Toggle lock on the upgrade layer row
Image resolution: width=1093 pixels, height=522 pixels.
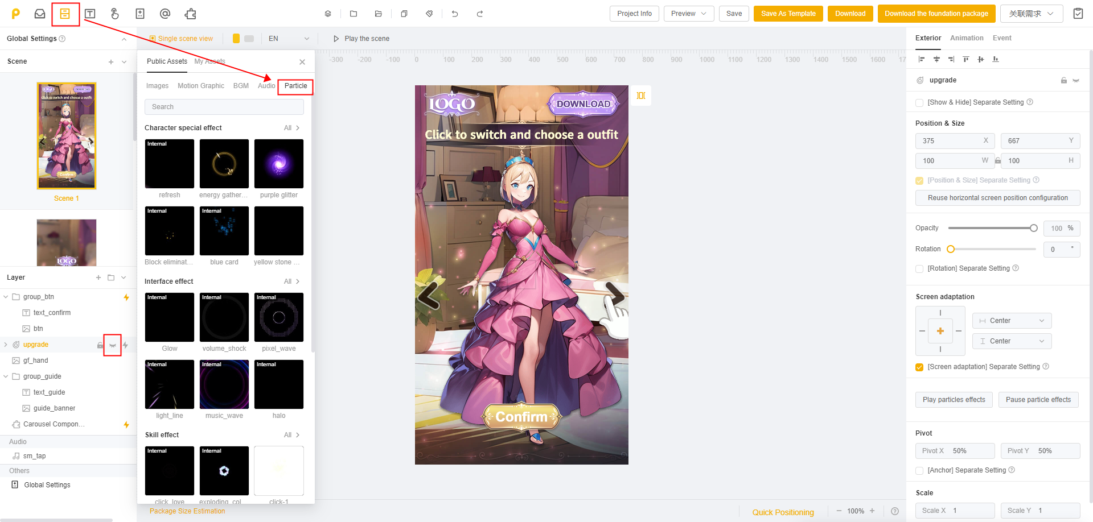(100, 345)
